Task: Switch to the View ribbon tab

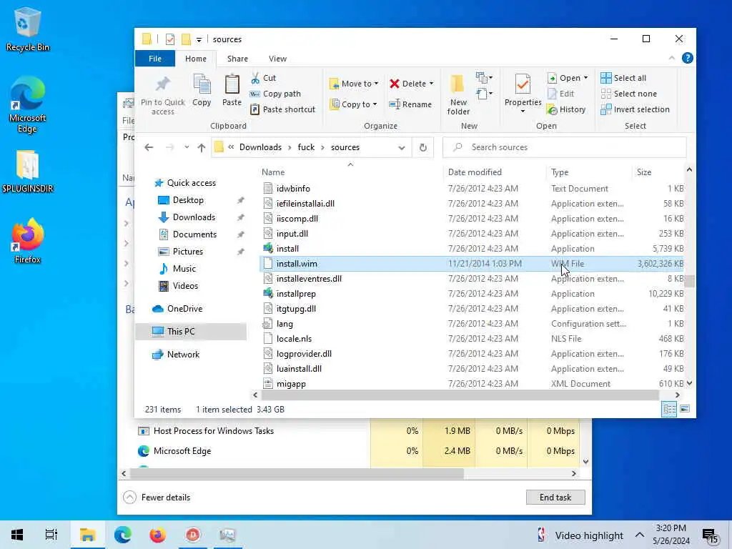Action: (x=278, y=59)
